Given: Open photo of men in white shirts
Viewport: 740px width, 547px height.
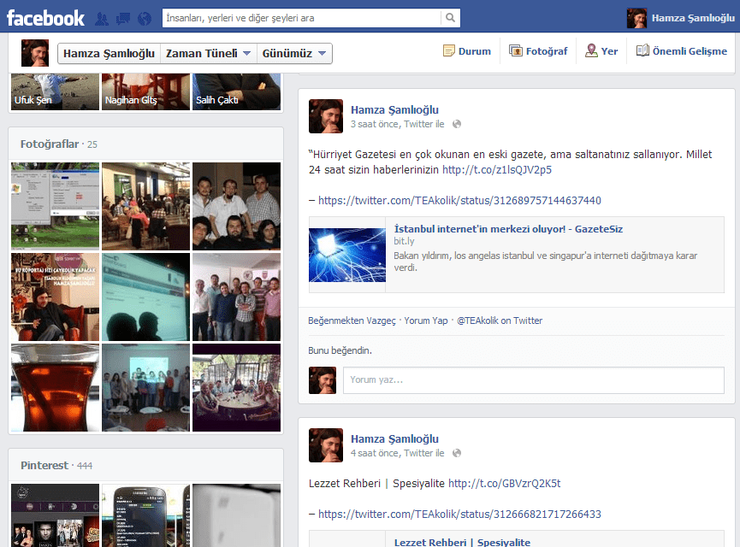Looking at the screenshot, I should point(236,207).
